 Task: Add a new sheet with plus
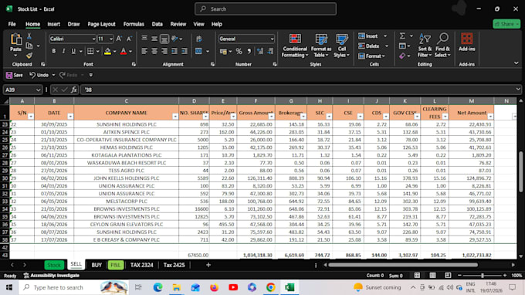(208, 265)
